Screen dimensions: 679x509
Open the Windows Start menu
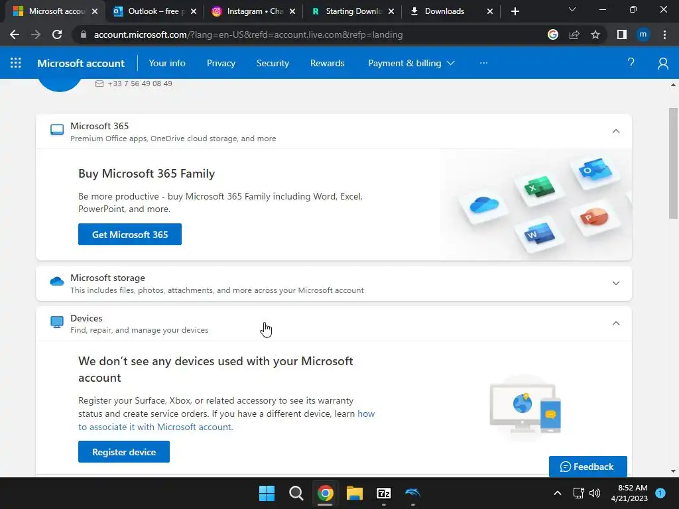point(267,493)
